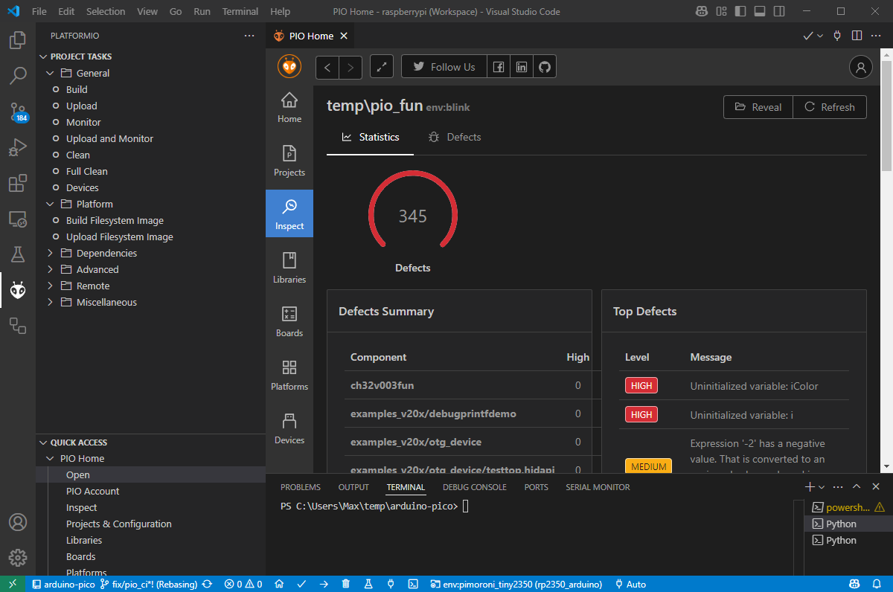The height and width of the screenshot is (592, 893).
Task: Go forward with the right arrow button
Action: pos(351,67)
